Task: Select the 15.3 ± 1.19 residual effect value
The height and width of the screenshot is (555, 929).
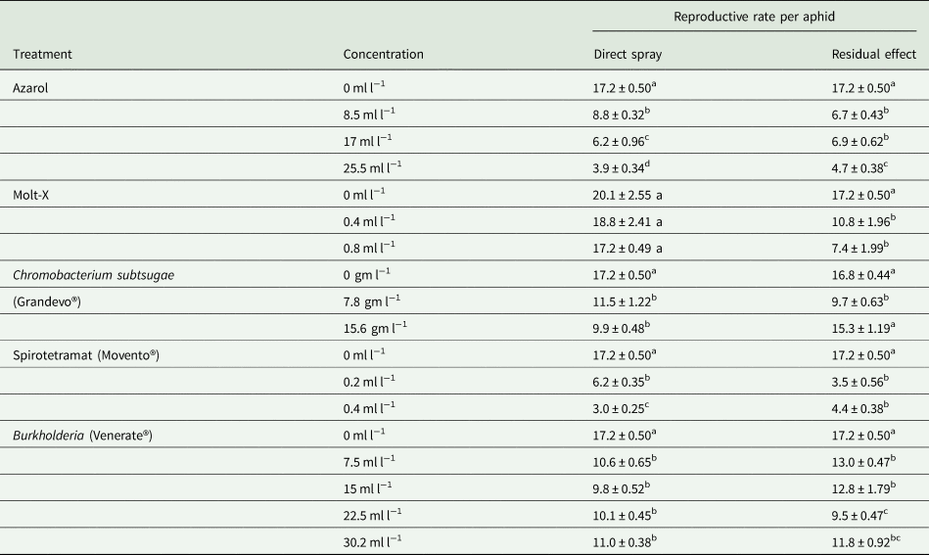Action: click(863, 328)
